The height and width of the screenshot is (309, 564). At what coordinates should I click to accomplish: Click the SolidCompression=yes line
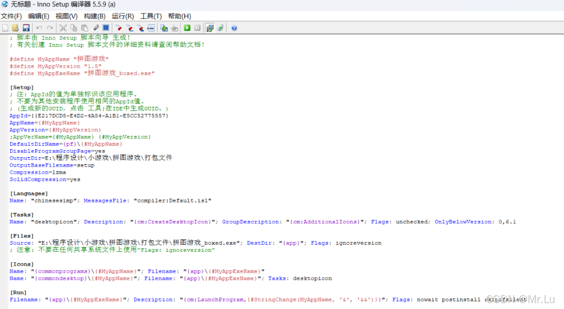pos(45,180)
